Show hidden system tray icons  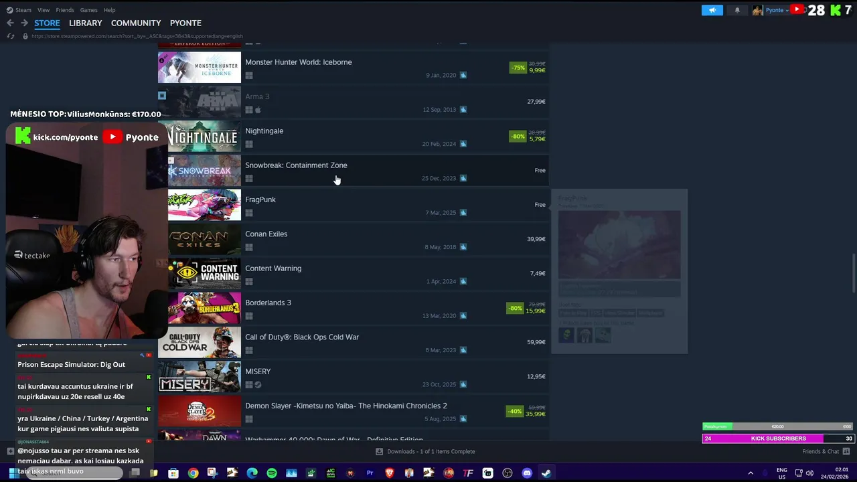coord(751,473)
